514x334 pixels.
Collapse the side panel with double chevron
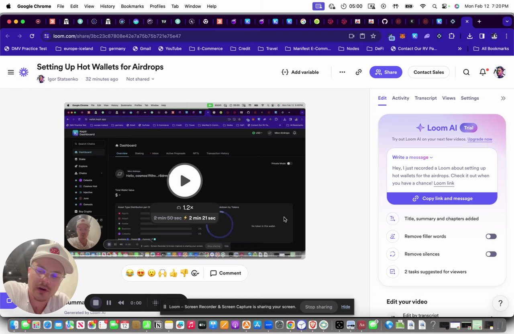(x=503, y=98)
